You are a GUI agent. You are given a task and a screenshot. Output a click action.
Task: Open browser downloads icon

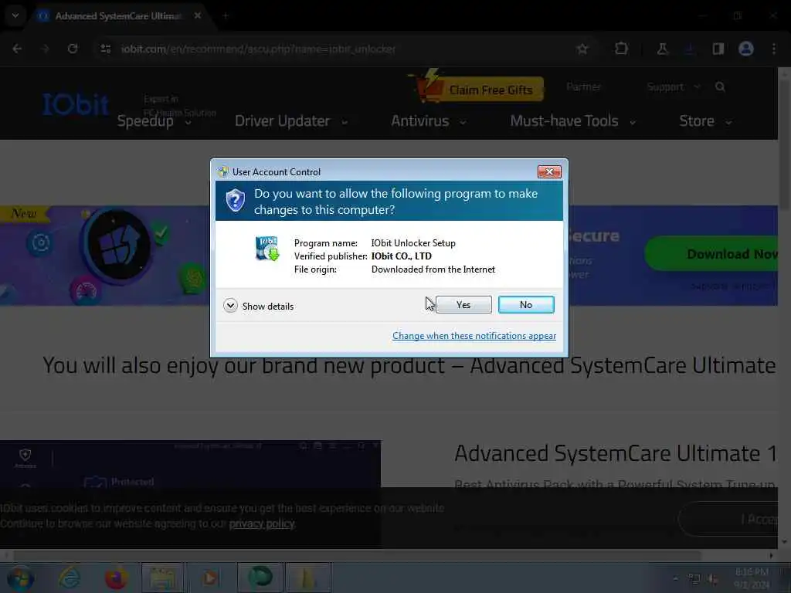tap(690, 49)
